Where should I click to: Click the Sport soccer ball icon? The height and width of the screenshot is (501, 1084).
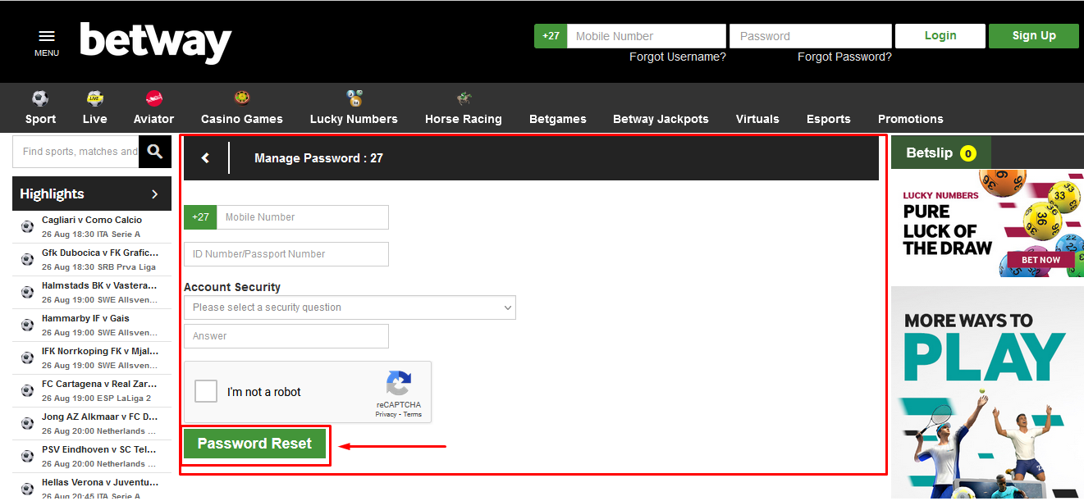point(40,98)
